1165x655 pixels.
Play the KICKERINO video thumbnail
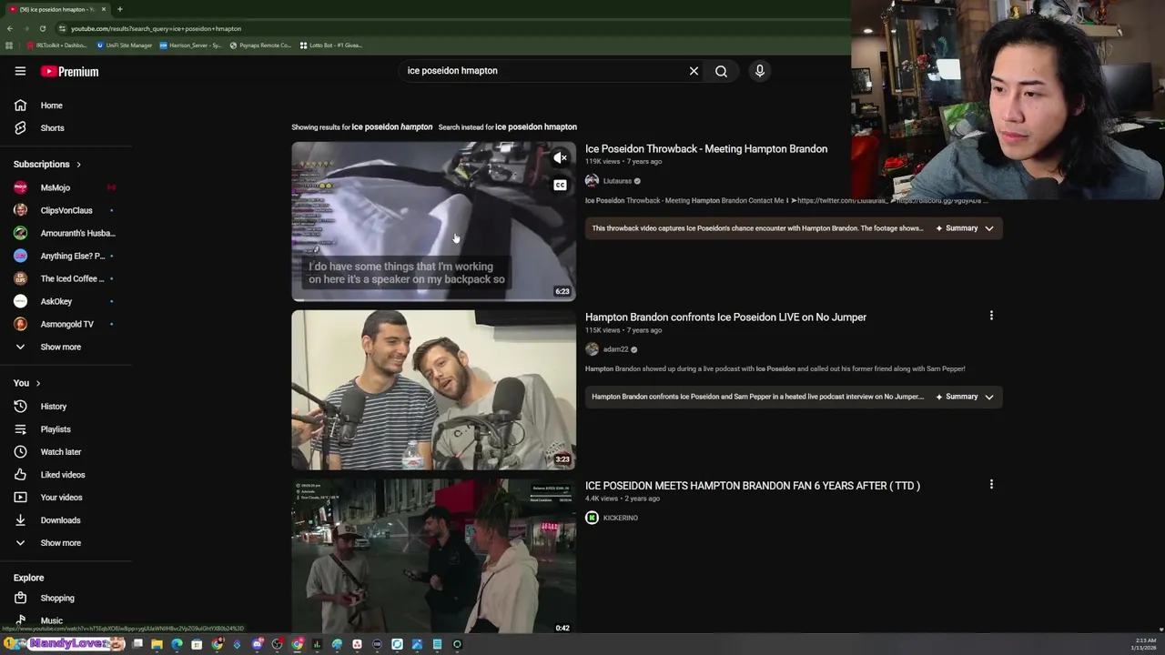click(x=433, y=556)
